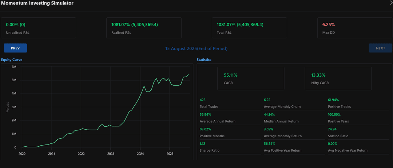
Task: Click the Total P&L card
Action: click(249, 28)
